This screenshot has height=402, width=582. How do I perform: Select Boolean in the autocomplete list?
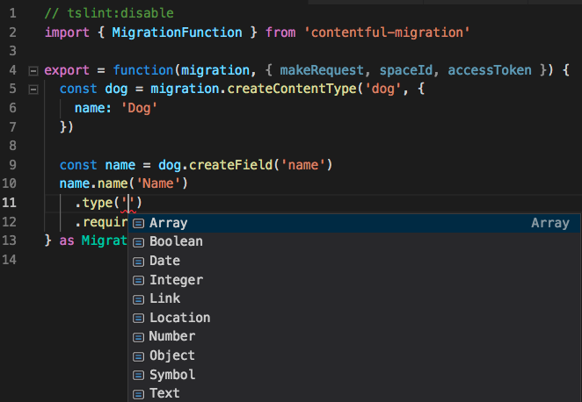click(x=176, y=241)
